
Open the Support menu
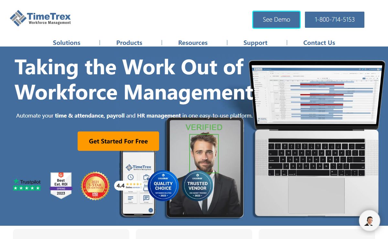click(x=255, y=43)
